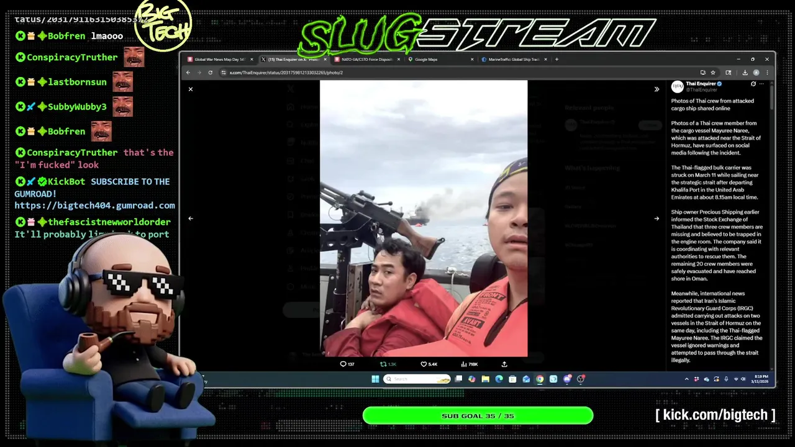Close the Google Maps tab

(471, 60)
